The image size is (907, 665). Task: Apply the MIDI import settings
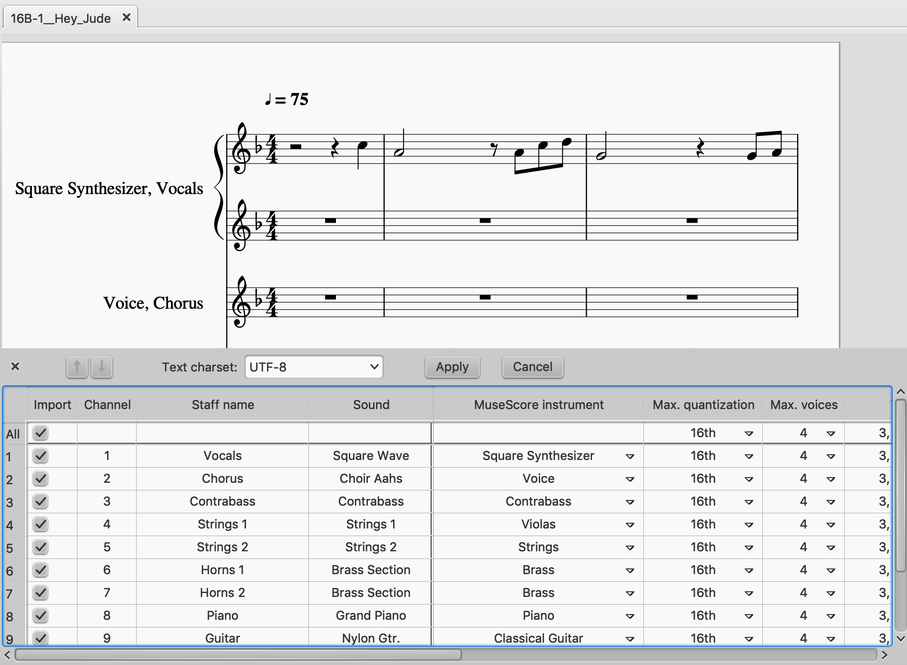452,367
